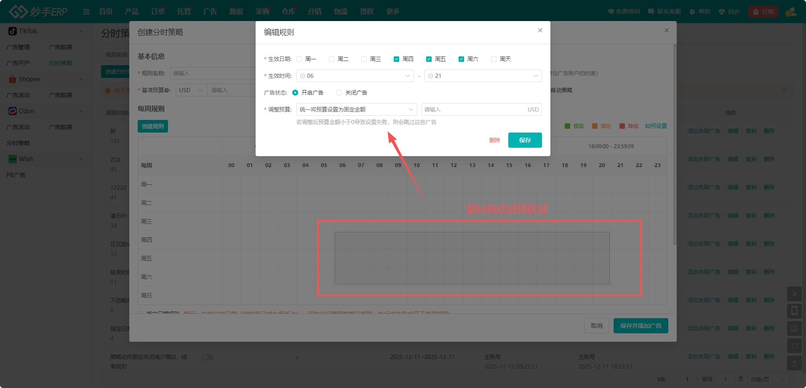Click the help manual icon in the floating toolbar
Screen dimensions: 806x388
coord(794,328)
